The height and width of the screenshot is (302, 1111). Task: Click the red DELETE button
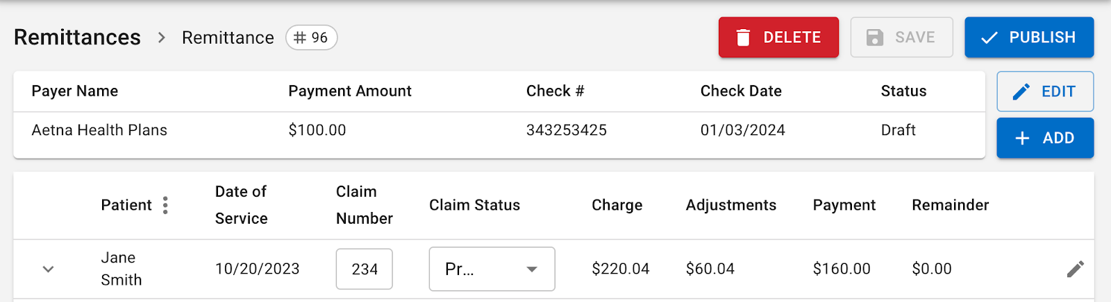[778, 37]
